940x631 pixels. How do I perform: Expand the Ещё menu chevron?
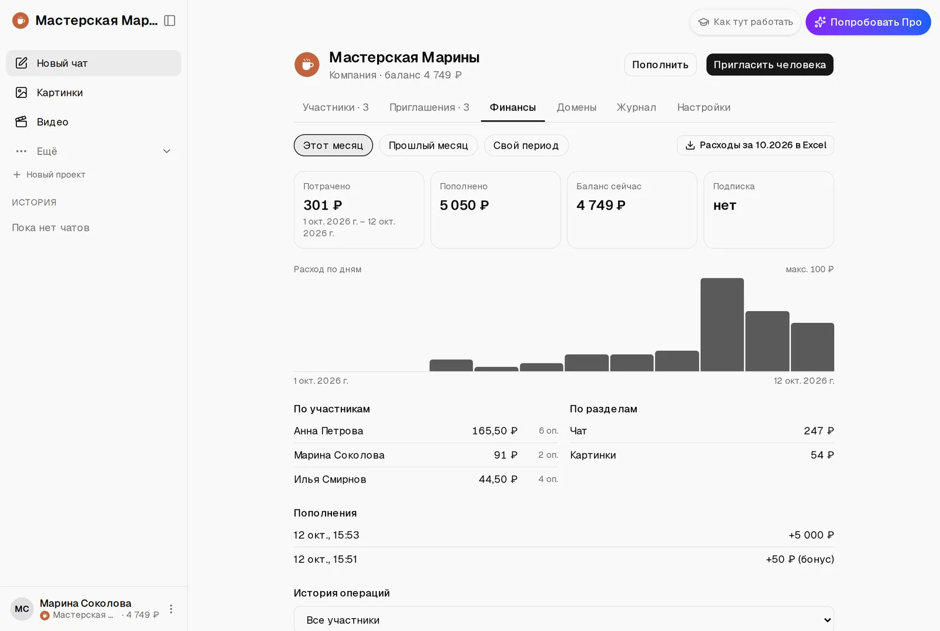[x=167, y=151]
